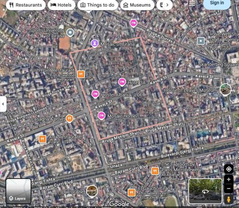Open the Street View preview thumbnail

click(205, 190)
